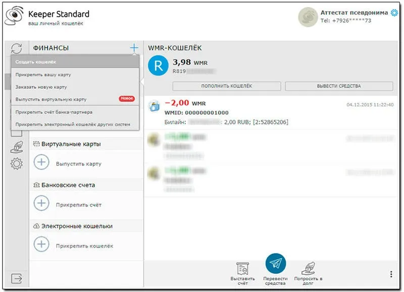Open attestat settings gear near Аттестат псевдонима
404x292 pixels.
coord(394,13)
